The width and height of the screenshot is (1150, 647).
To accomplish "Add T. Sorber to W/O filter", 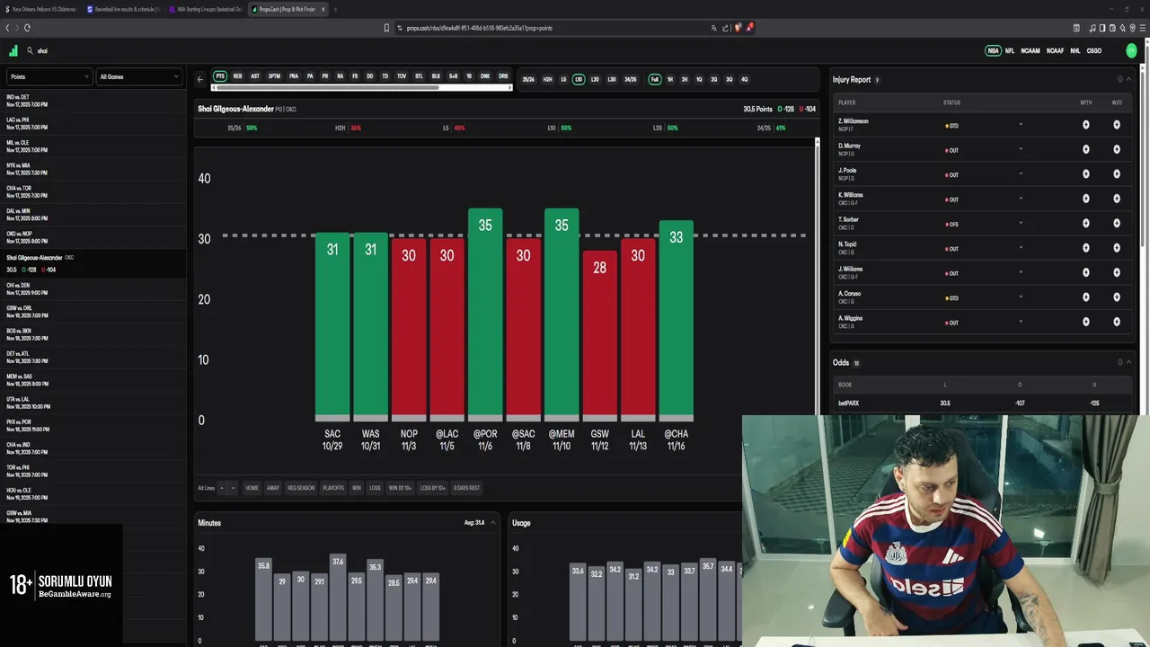I will click(1117, 224).
